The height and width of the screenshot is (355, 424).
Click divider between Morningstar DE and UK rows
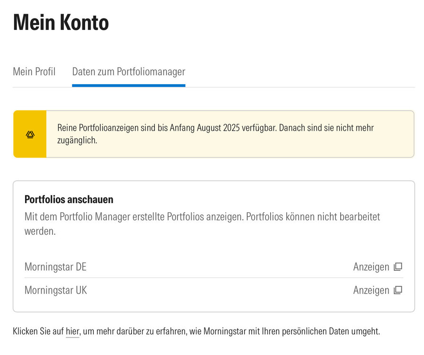coord(213,278)
